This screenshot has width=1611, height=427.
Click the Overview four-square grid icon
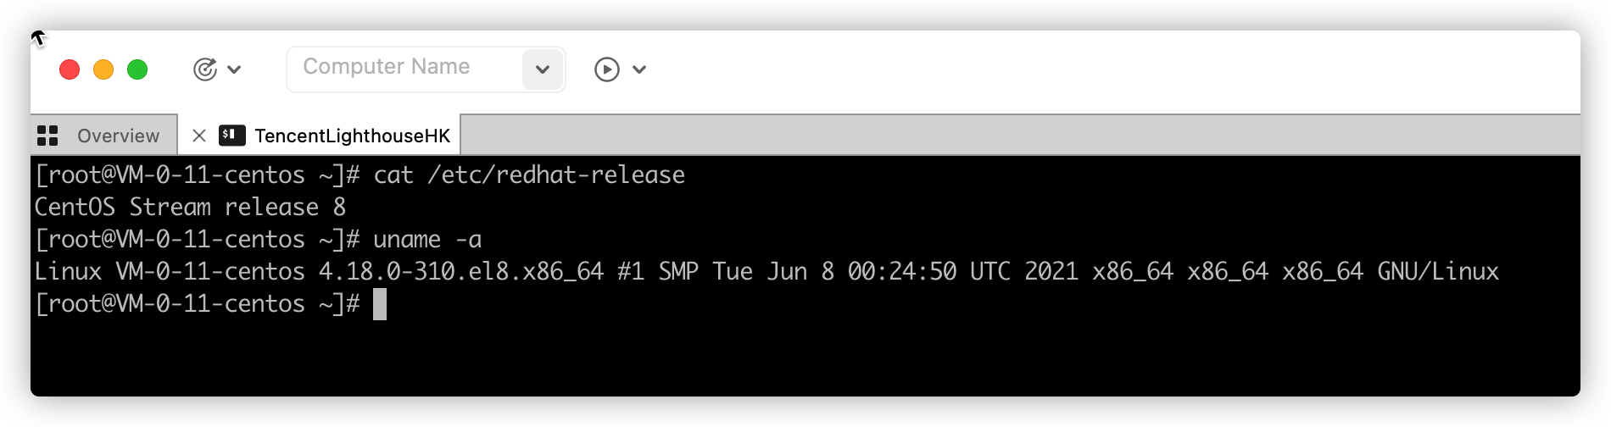pos(47,136)
